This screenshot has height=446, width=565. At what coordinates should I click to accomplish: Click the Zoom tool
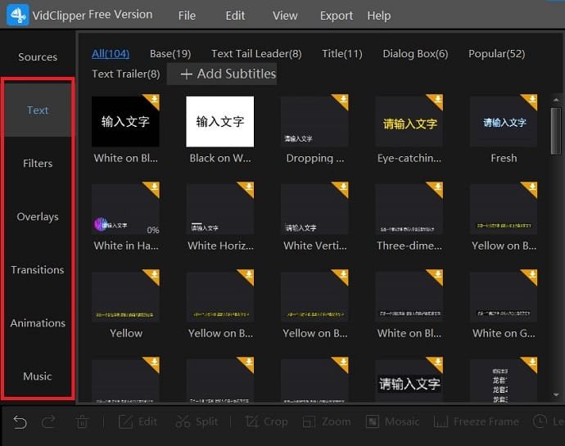click(x=327, y=422)
